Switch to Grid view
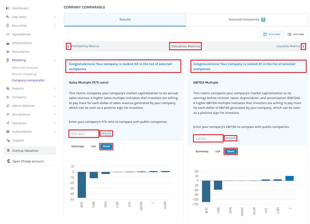The width and height of the screenshot is (310, 224). pyautogui.click(x=272, y=34)
